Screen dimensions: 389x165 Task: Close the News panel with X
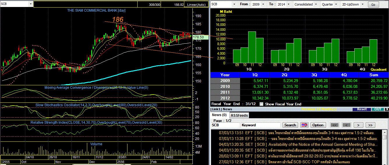pos(387,109)
